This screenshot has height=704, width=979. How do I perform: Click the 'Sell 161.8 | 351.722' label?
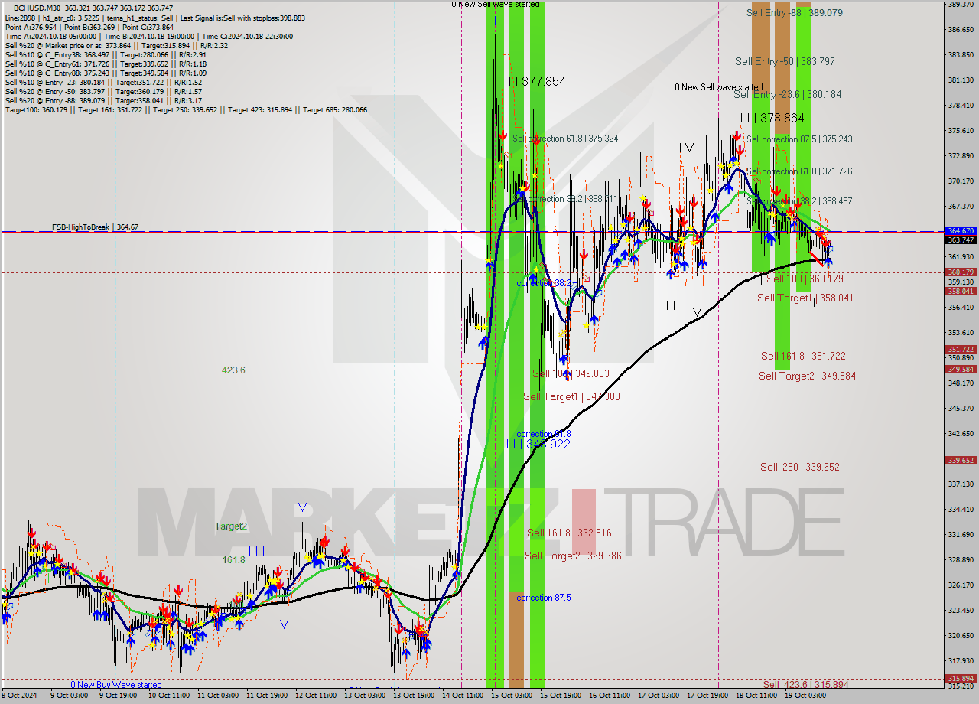[x=803, y=356]
